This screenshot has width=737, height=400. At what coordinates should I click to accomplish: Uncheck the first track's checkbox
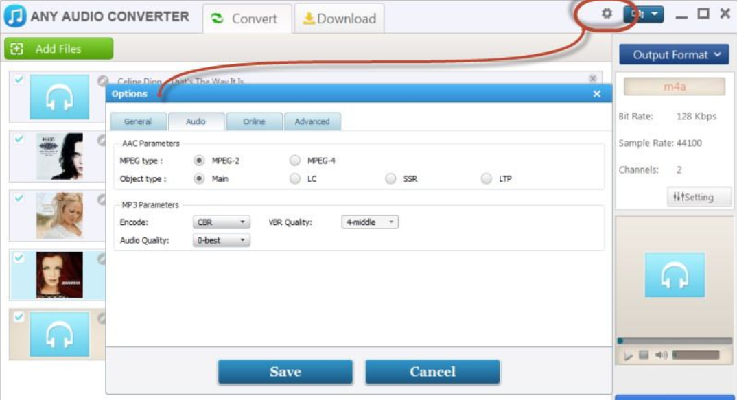19,80
